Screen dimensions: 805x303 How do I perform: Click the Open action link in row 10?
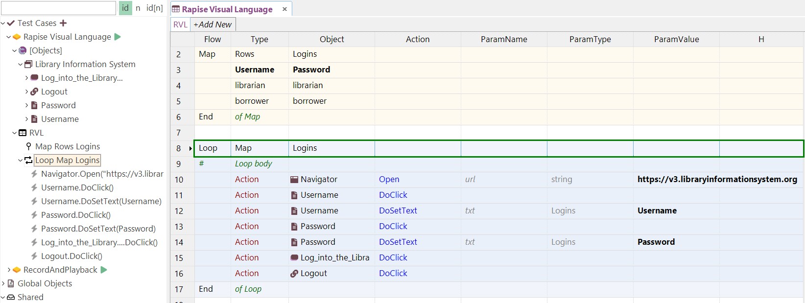pyautogui.click(x=389, y=180)
